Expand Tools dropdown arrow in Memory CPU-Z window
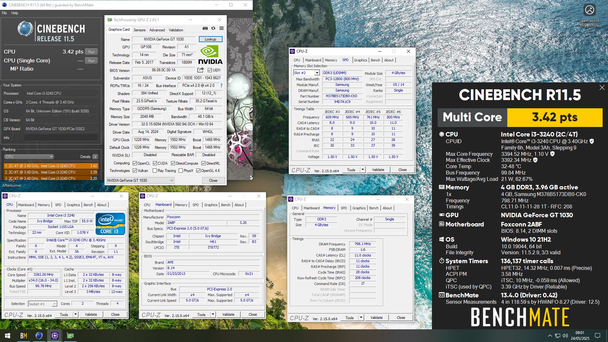The width and height of the screenshot is (608, 342). [361, 318]
